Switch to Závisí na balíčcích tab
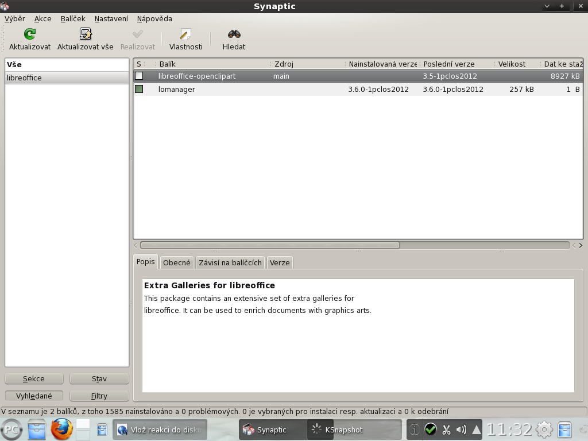The width and height of the screenshot is (588, 441). pos(230,262)
